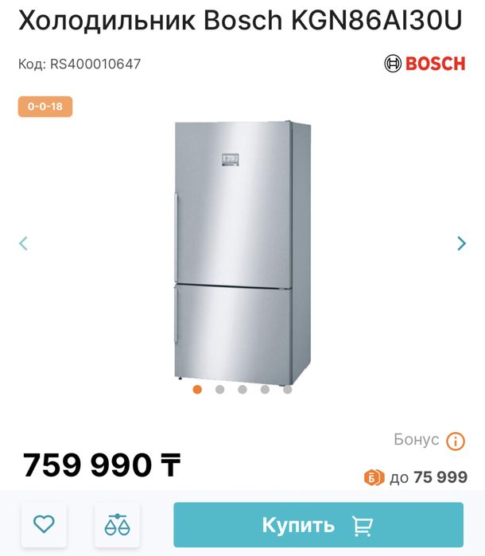Click the shopping cart icon in Купить
The height and width of the screenshot is (556, 485).
[x=363, y=526]
